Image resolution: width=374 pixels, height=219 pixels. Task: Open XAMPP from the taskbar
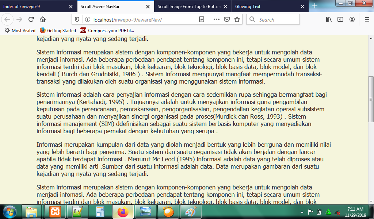pyautogui.click(x=55, y=212)
